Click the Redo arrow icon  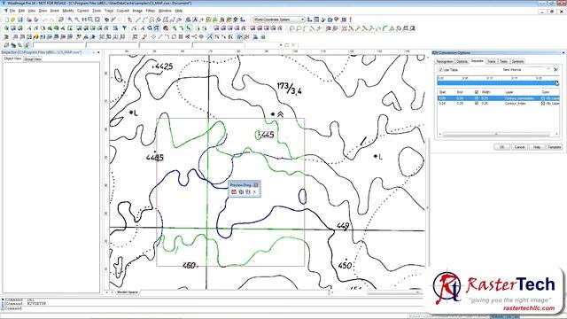[52, 19]
